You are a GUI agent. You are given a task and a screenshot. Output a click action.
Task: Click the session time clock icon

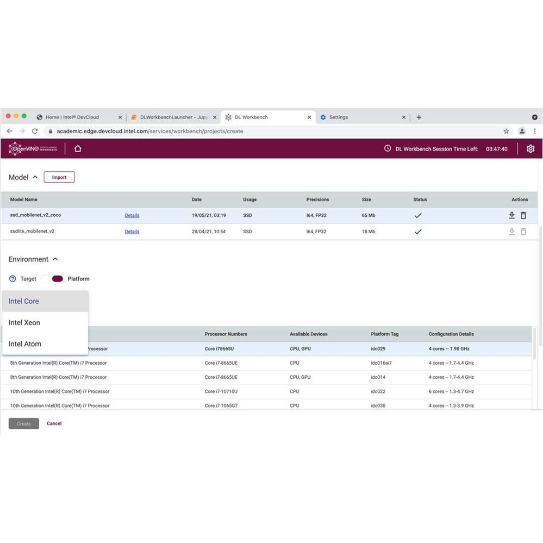point(388,148)
